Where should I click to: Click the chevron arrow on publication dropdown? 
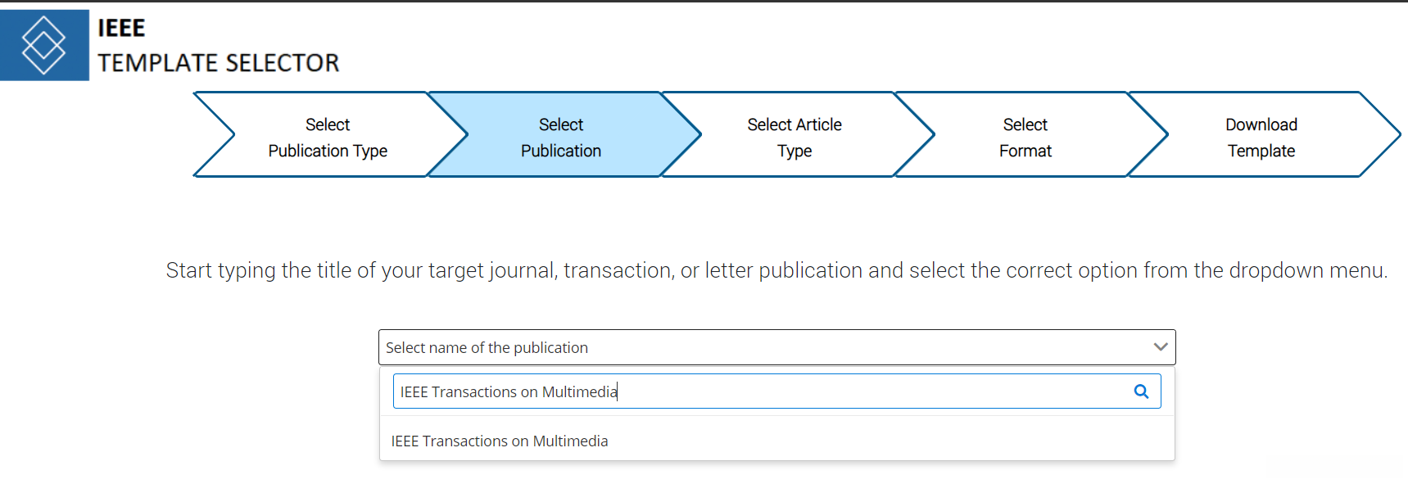[x=1160, y=347]
